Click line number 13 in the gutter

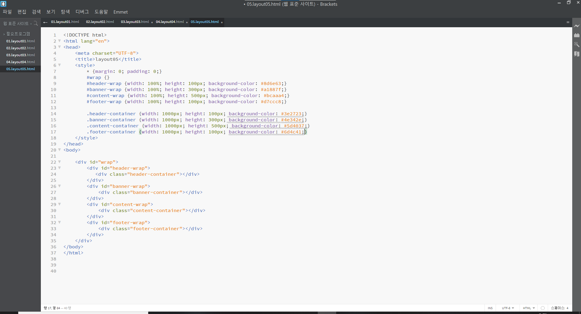pyautogui.click(x=53, y=108)
